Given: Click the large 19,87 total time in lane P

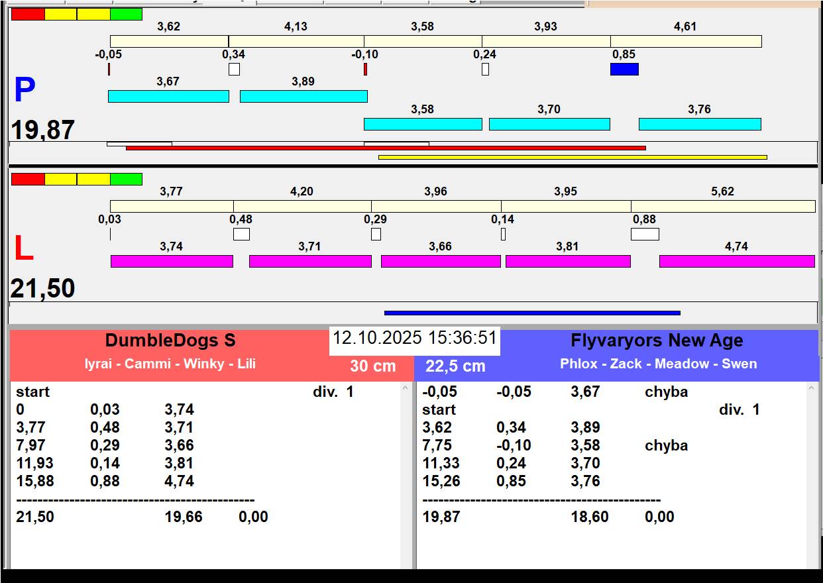Looking at the screenshot, I should [43, 130].
